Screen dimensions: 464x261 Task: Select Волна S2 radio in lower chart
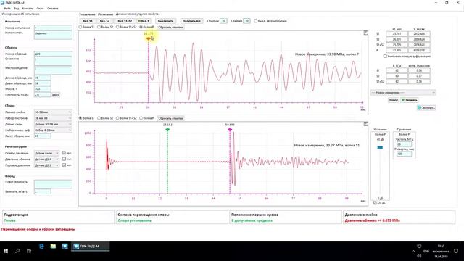[x=99, y=118]
